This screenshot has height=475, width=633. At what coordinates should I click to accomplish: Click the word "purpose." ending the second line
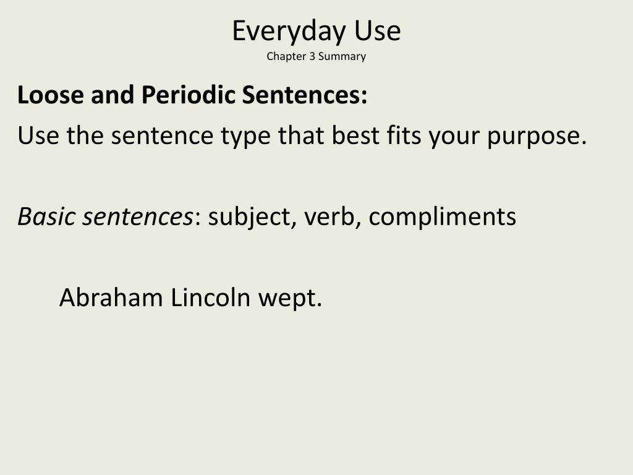(537, 137)
